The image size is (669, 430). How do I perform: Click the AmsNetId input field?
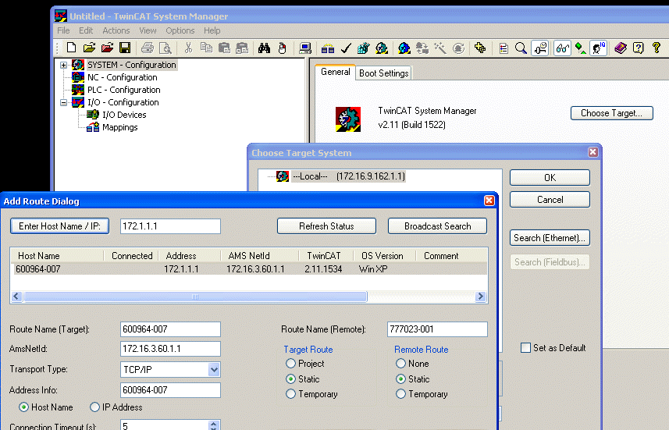pos(170,349)
